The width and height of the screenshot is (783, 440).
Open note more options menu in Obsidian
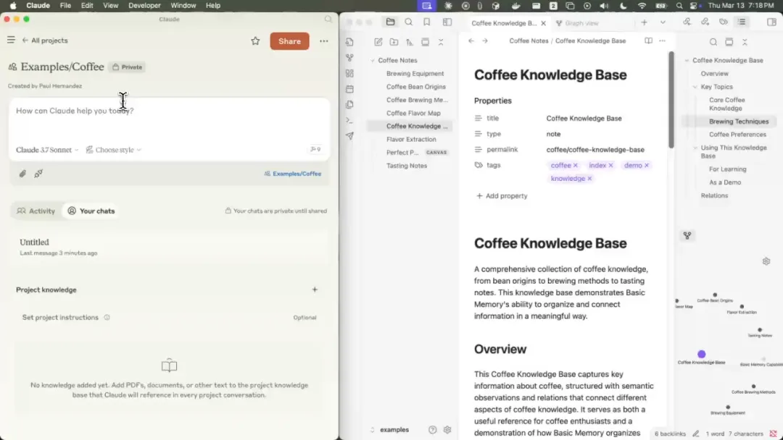pyautogui.click(x=663, y=41)
